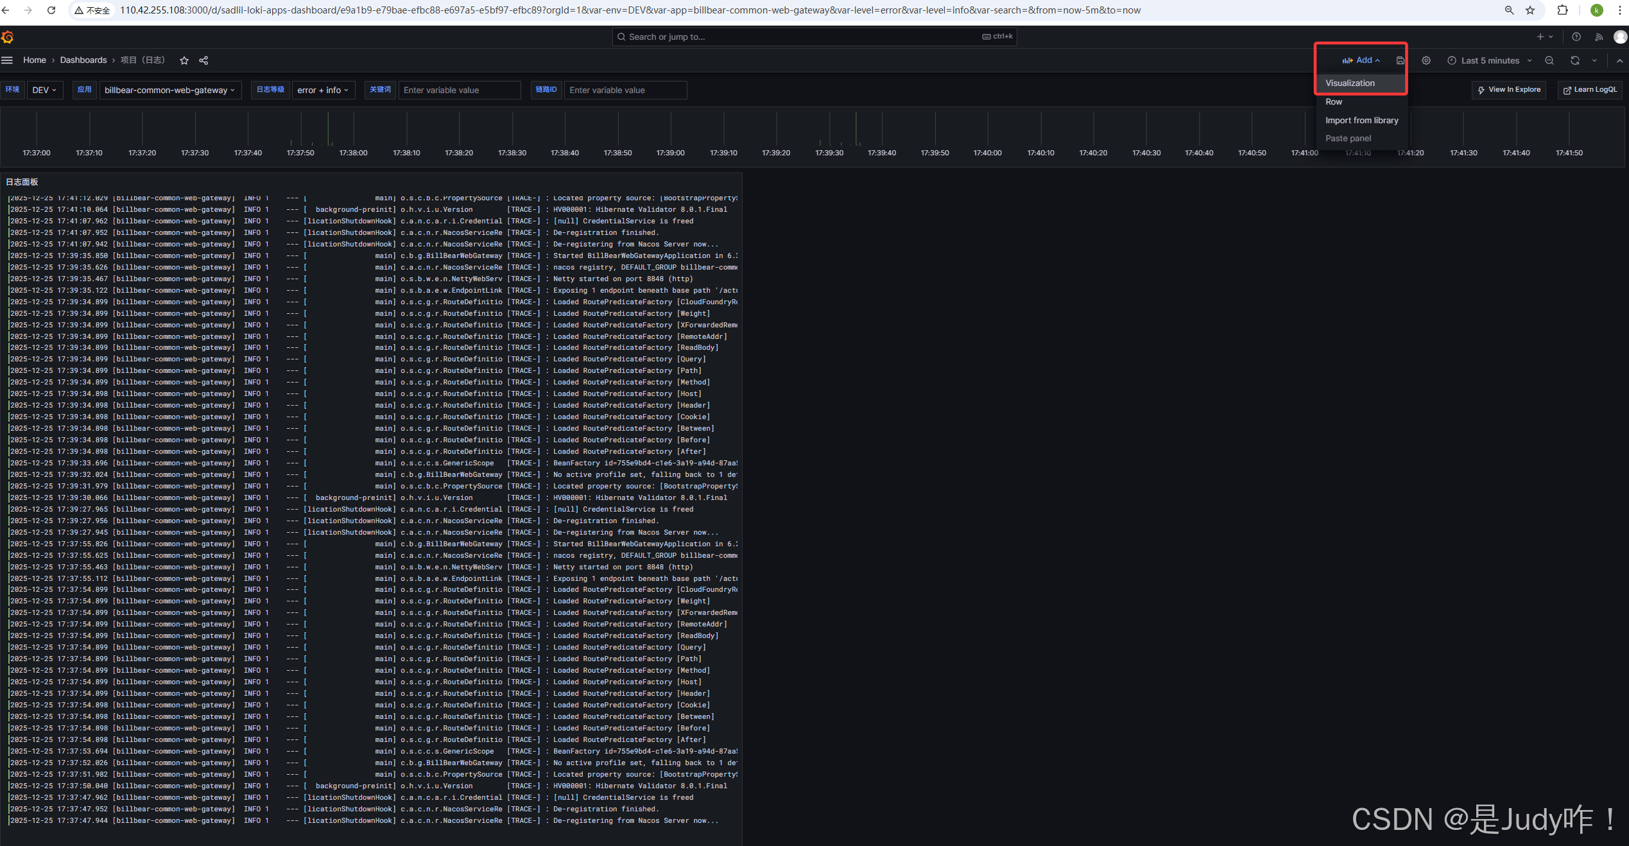1629x846 pixels.
Task: Share the dashboard
Action: (x=203, y=60)
